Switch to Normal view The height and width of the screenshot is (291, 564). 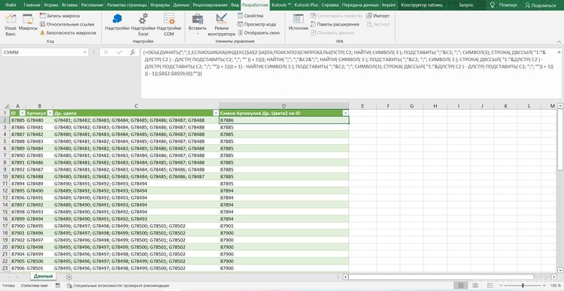pyautogui.click(x=460, y=286)
